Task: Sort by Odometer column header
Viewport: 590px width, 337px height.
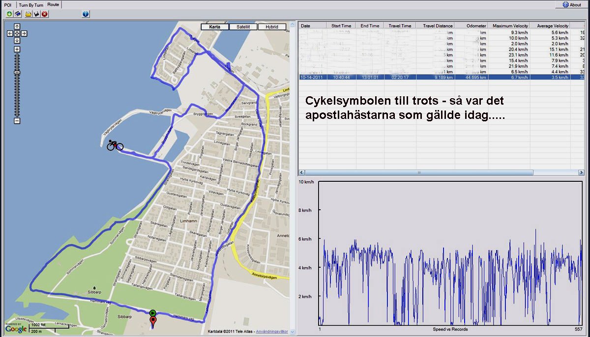Action: pos(471,26)
